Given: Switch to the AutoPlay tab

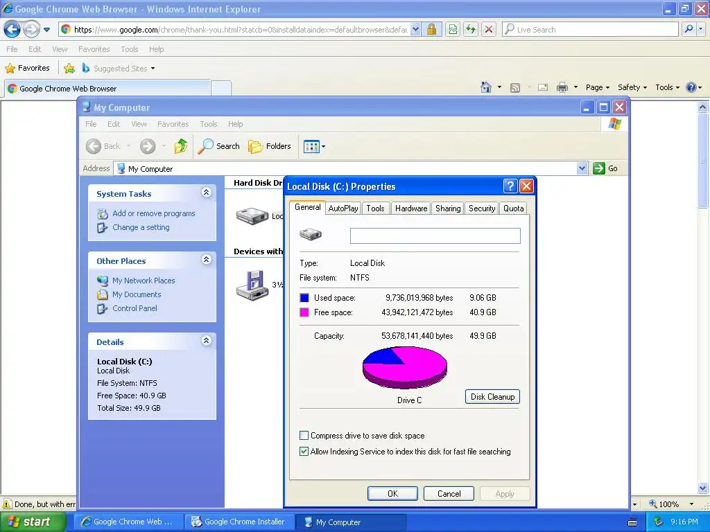Looking at the screenshot, I should click(x=343, y=208).
